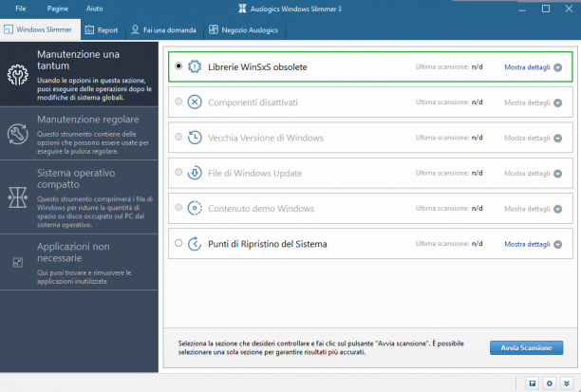The image size is (581, 392).
Task: Select the File di Windows Update radio button
Action: pos(178,172)
